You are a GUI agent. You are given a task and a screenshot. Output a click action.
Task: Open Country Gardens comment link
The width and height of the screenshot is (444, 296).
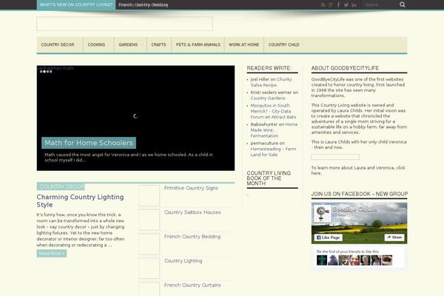[x=268, y=98]
